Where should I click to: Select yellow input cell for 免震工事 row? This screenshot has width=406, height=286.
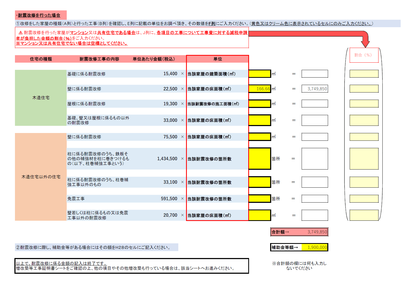pyautogui.click(x=259, y=199)
